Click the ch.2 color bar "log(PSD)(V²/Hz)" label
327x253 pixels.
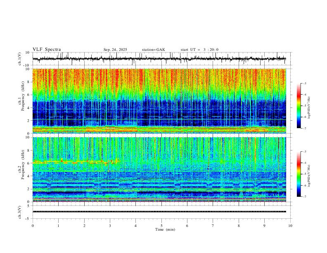309,176
